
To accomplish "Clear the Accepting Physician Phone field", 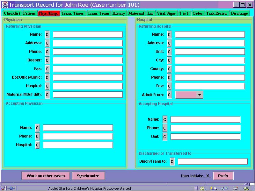I will coord(37,136).
